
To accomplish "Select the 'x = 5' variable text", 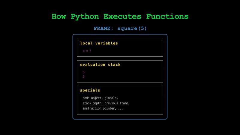I will click(x=87, y=51).
